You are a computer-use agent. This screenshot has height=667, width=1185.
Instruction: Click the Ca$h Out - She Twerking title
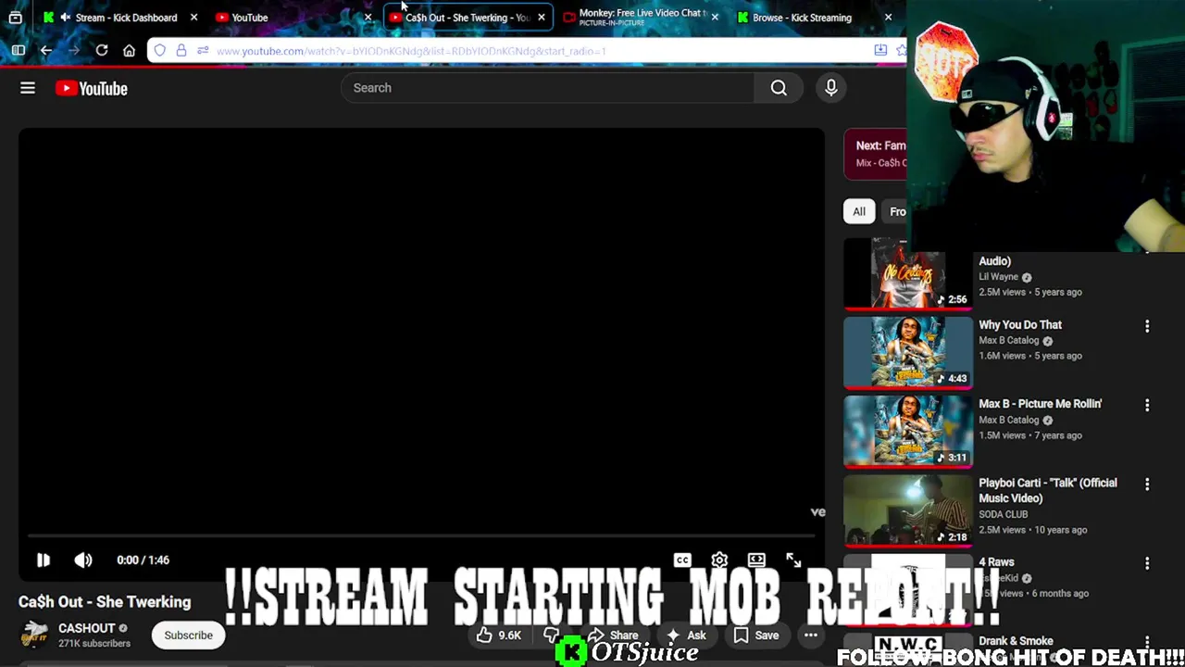pos(105,602)
